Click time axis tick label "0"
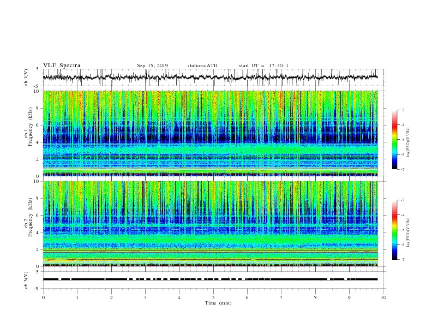The image size is (432, 334). (43, 297)
